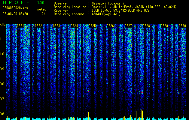Click the tall yellow intensity peak near 0628
This screenshot has width=189, height=120.
click(142, 115)
